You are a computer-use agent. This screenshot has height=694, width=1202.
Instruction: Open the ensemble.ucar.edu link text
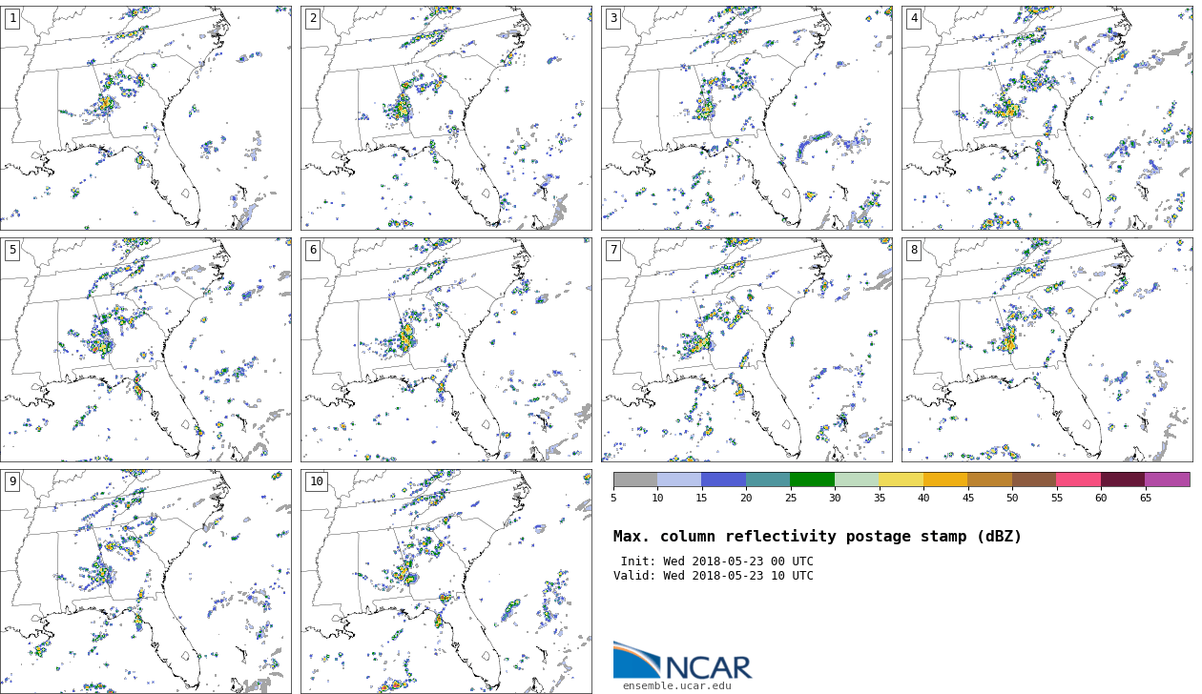(676, 685)
